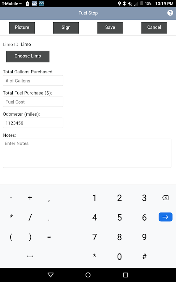Tap the Picture button

coord(22,28)
